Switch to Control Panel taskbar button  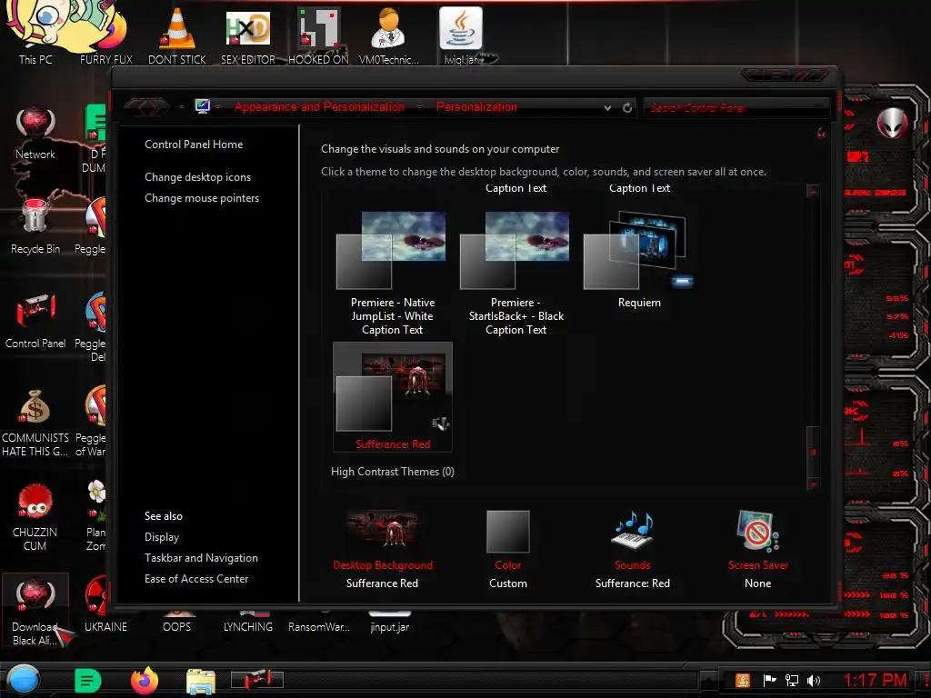[256, 679]
